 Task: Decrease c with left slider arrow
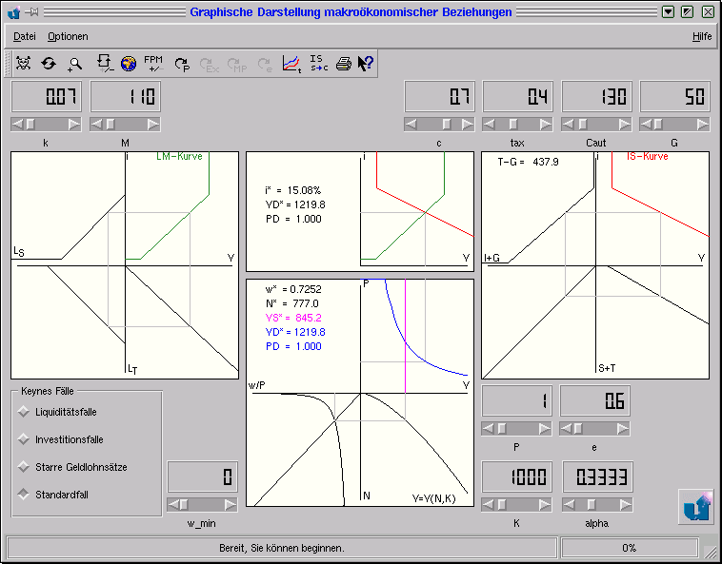(411, 124)
